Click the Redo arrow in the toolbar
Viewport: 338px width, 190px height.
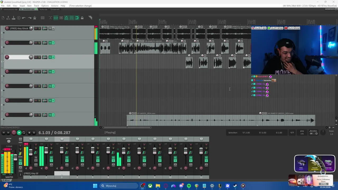click(29, 18)
